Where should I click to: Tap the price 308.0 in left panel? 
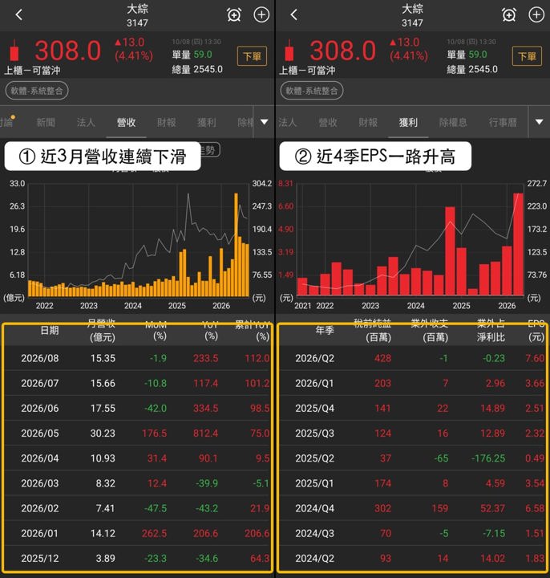point(67,51)
